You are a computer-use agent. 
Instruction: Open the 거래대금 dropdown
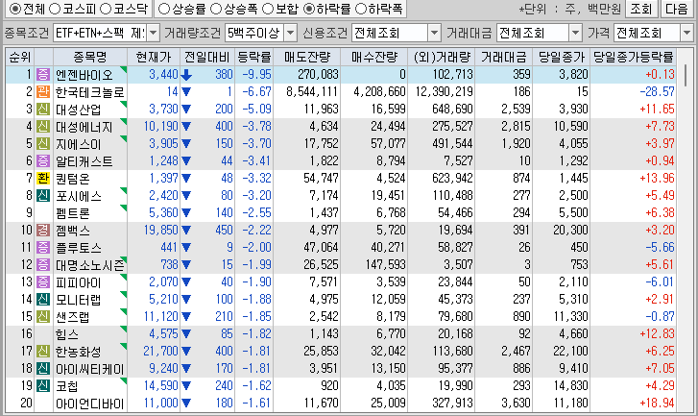point(575,33)
